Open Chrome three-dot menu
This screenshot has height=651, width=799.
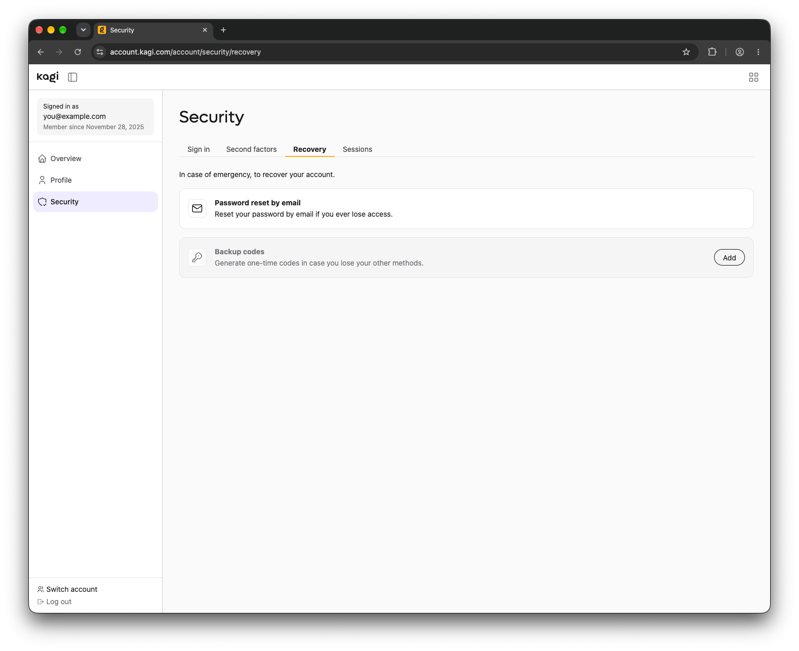pos(758,52)
